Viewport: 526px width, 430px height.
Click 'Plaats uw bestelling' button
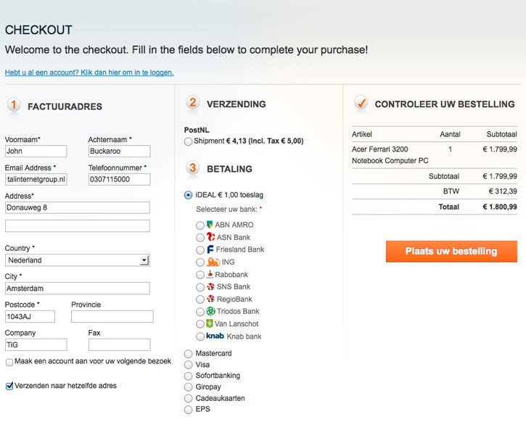point(451,251)
